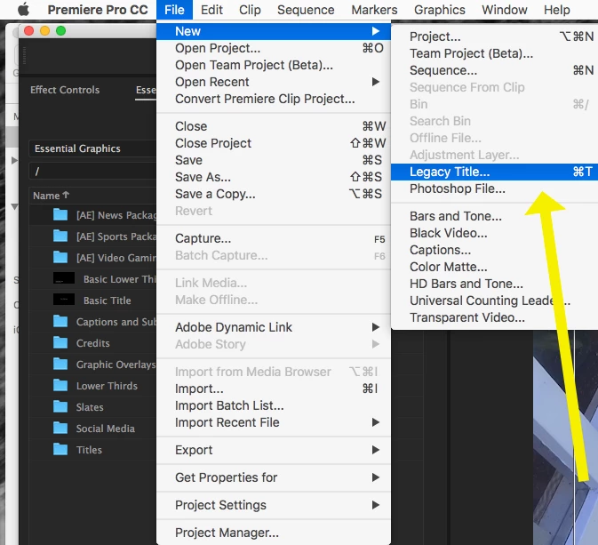Click Convert Premiere Clip Project item
The height and width of the screenshot is (545, 598).
[x=274, y=99]
